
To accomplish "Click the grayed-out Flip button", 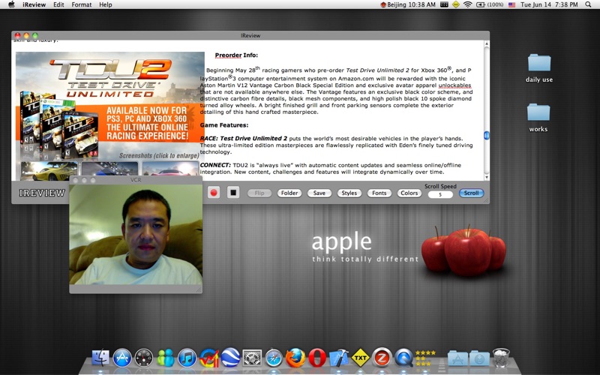I will 259,193.
